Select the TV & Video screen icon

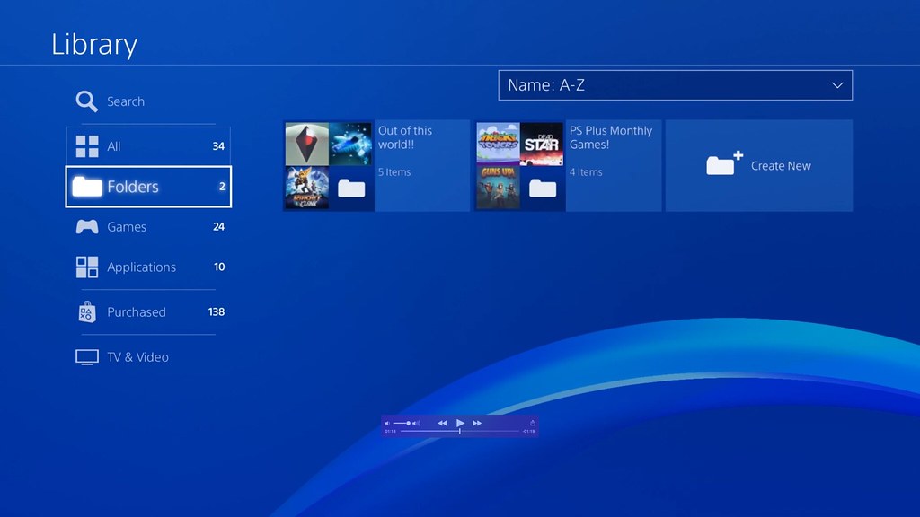coord(85,356)
